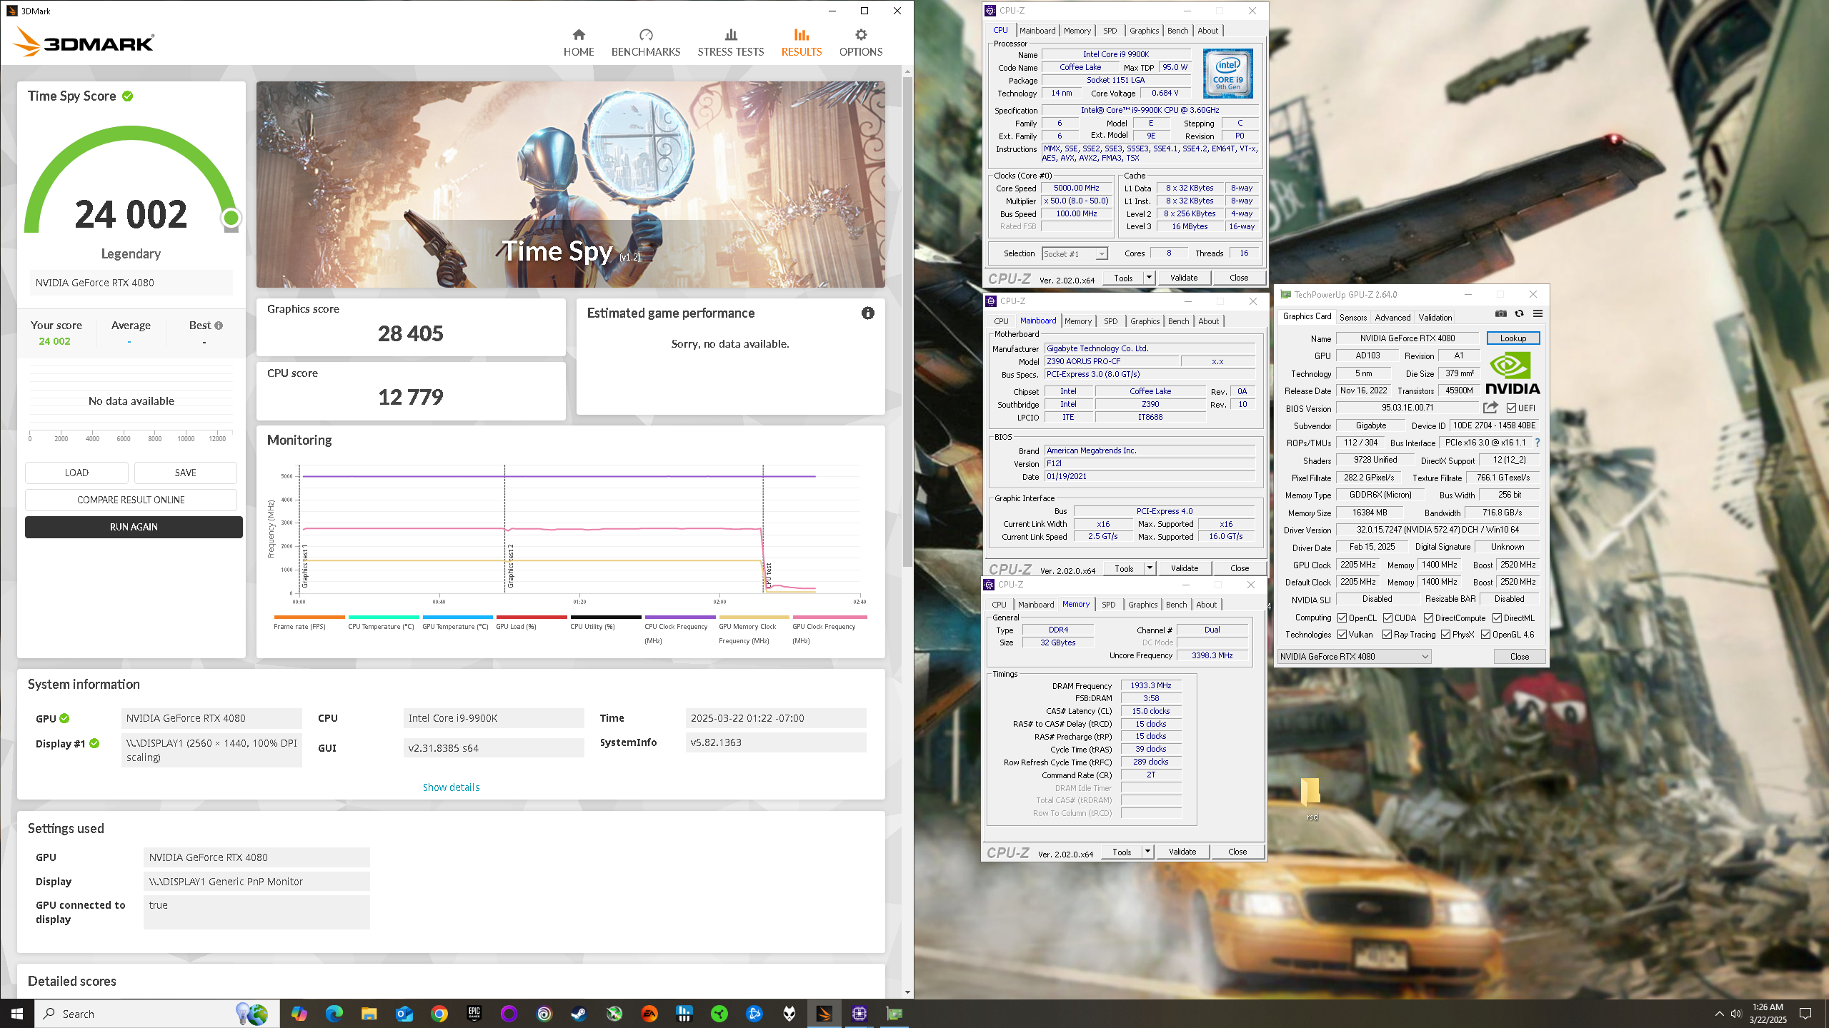
Task: Open EA app from taskbar
Action: click(649, 1014)
